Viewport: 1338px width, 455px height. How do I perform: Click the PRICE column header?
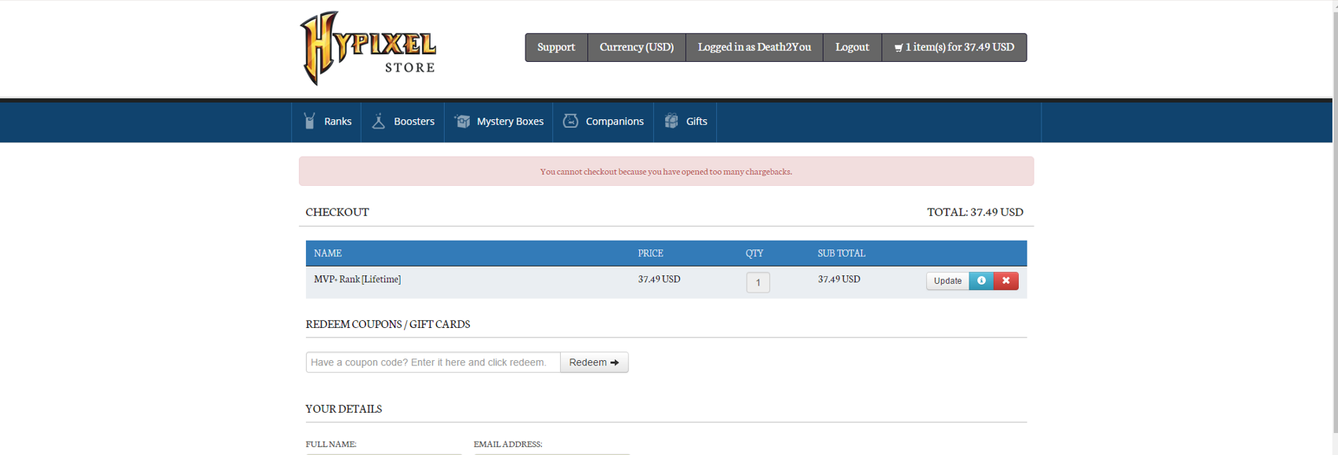point(650,253)
